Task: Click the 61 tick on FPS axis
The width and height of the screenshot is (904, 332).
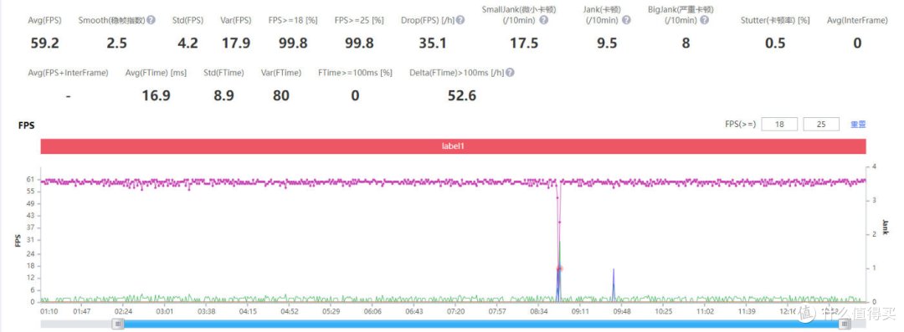Action: point(30,179)
